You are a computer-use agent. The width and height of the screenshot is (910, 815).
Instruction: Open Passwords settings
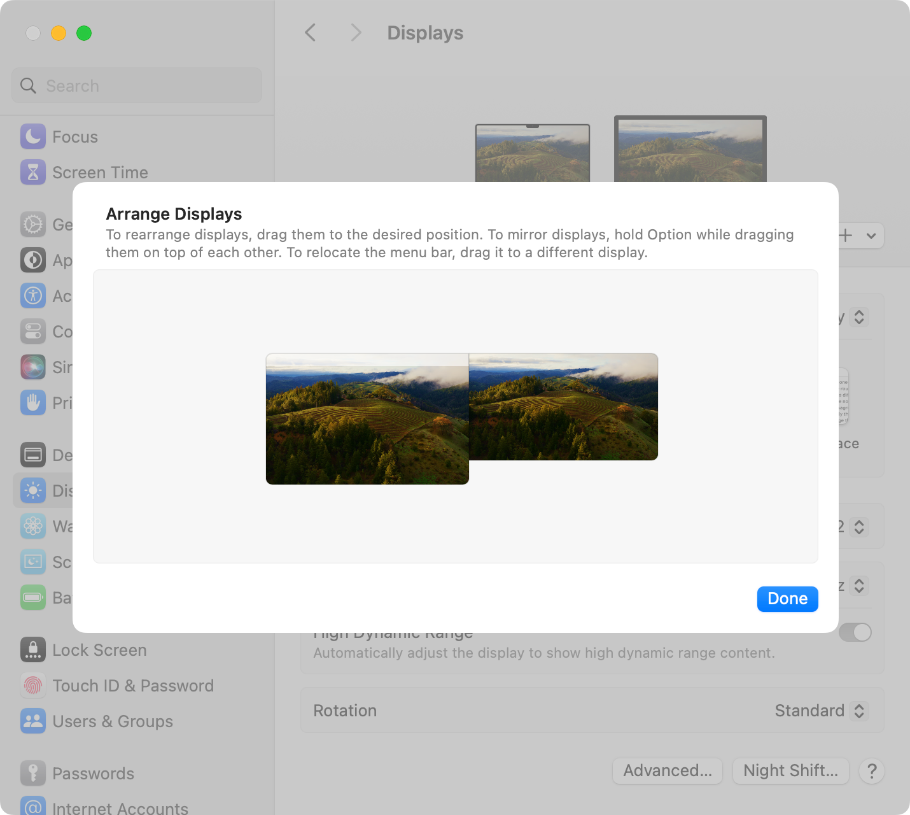pyautogui.click(x=93, y=774)
